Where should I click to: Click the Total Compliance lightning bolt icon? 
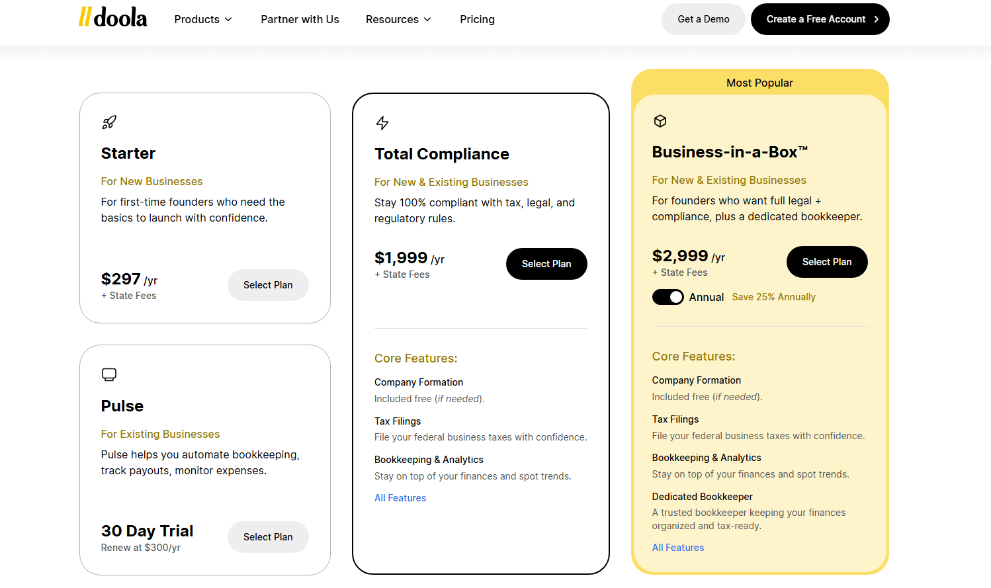(x=382, y=123)
